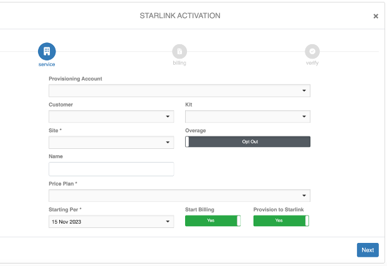Jump to the verify step label
The image size is (387, 266).
coord(312,63)
